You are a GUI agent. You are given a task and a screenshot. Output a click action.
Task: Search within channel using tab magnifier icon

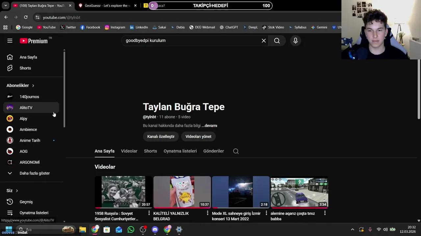point(236,151)
